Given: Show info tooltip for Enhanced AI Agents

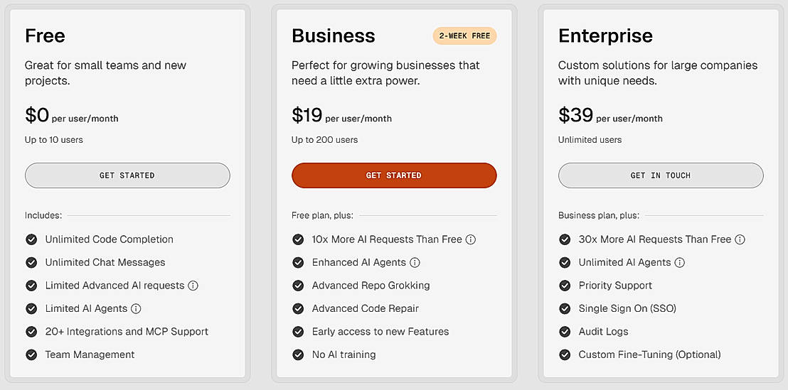Looking at the screenshot, I should coord(415,262).
